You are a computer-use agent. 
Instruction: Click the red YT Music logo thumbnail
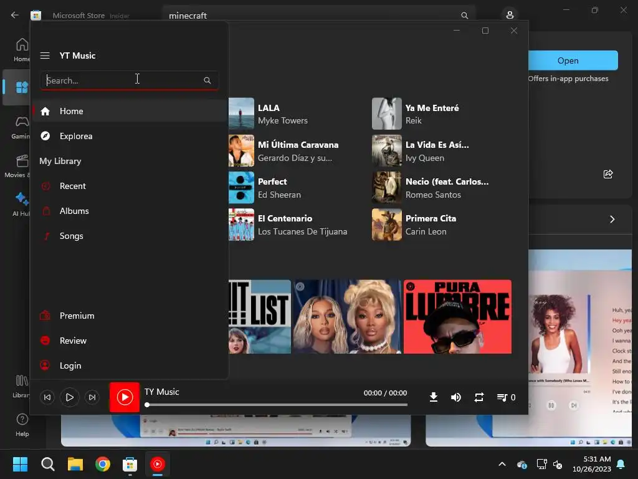pos(125,397)
